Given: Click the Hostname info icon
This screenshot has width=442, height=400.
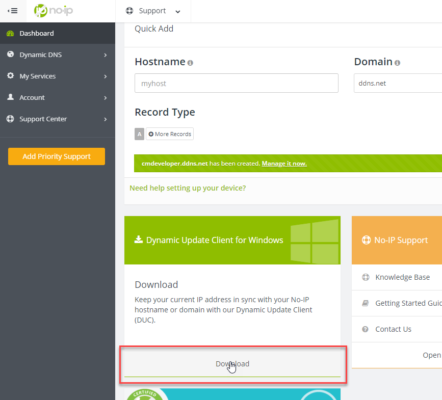Looking at the screenshot, I should coord(190,63).
